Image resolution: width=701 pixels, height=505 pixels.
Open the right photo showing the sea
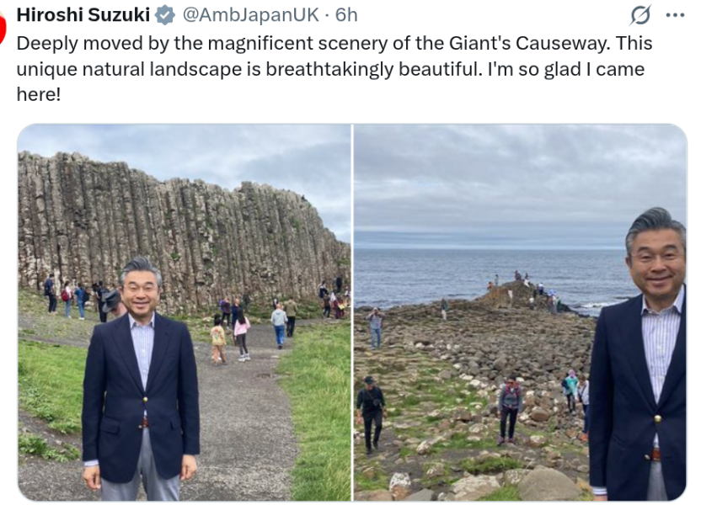pyautogui.click(x=520, y=312)
